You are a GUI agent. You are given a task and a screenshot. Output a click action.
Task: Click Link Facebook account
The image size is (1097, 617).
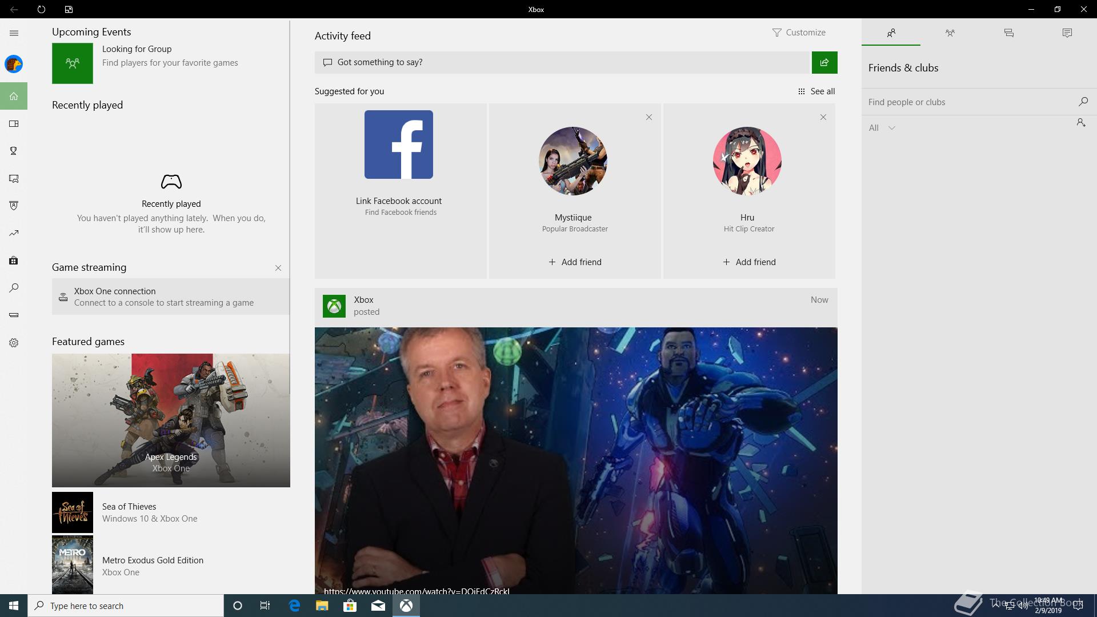pos(399,201)
